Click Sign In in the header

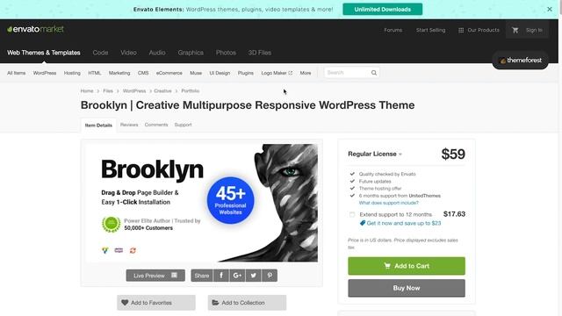point(534,30)
